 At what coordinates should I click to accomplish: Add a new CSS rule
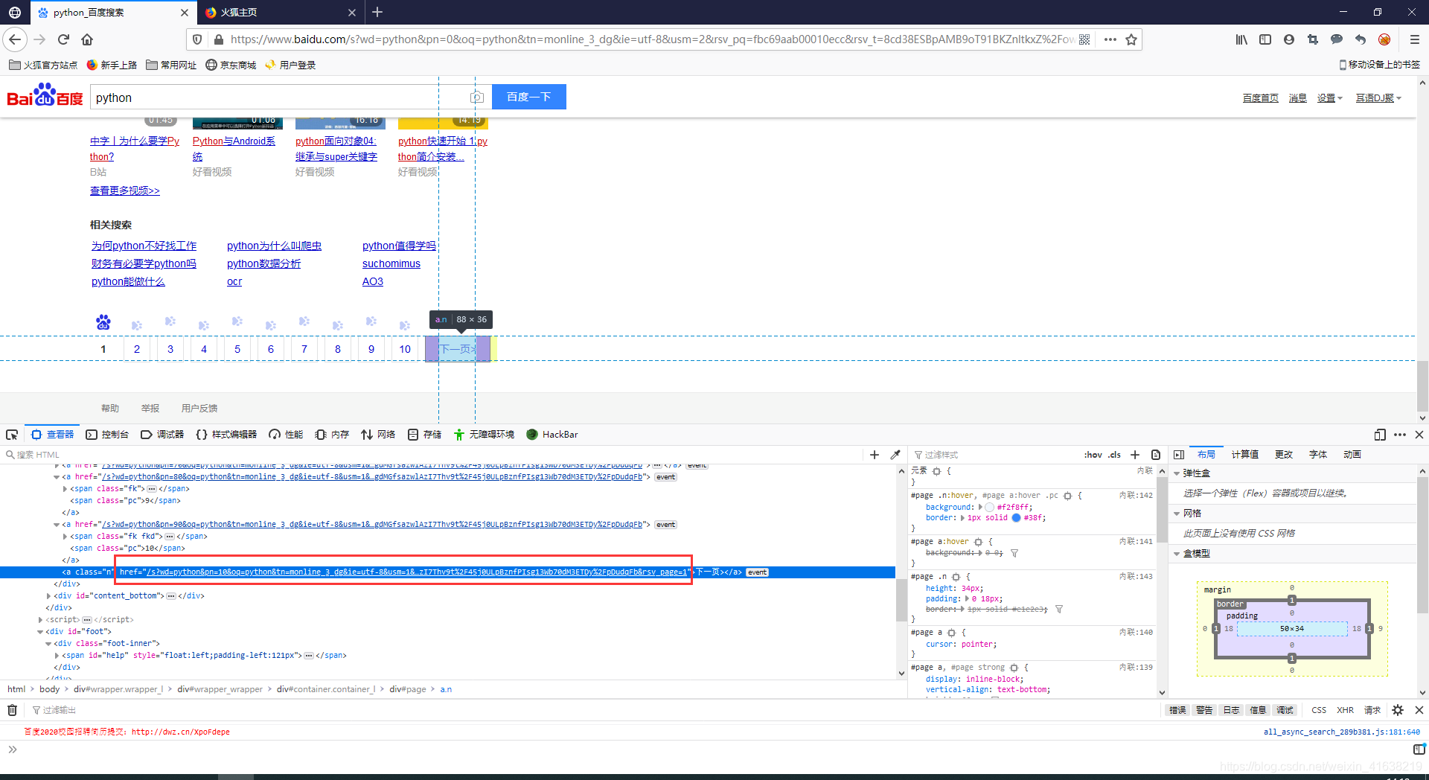coord(1135,455)
